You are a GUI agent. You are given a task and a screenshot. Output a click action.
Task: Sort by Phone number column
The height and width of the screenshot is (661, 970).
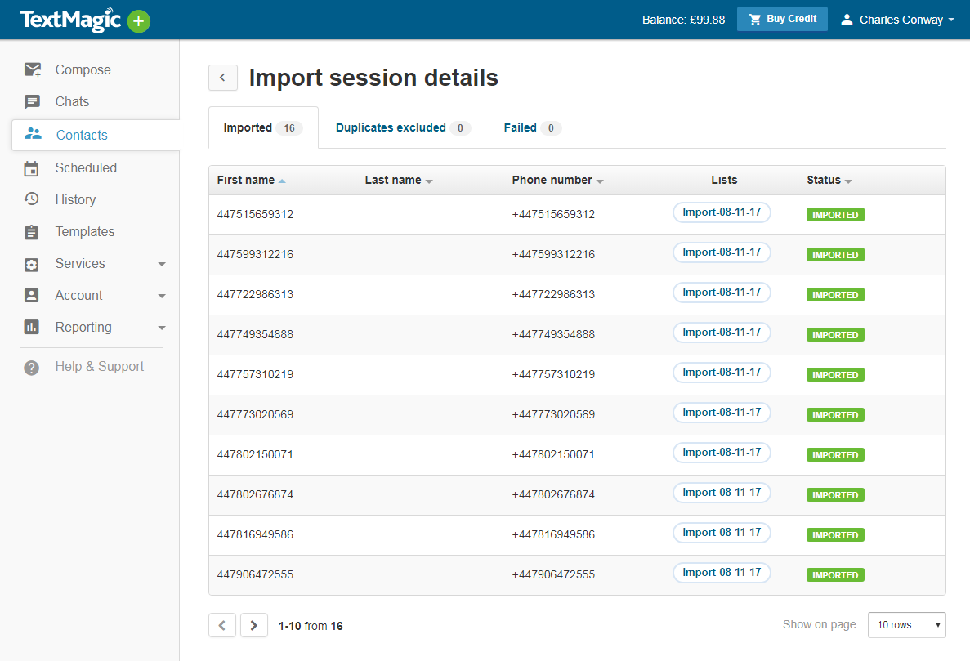pos(557,180)
